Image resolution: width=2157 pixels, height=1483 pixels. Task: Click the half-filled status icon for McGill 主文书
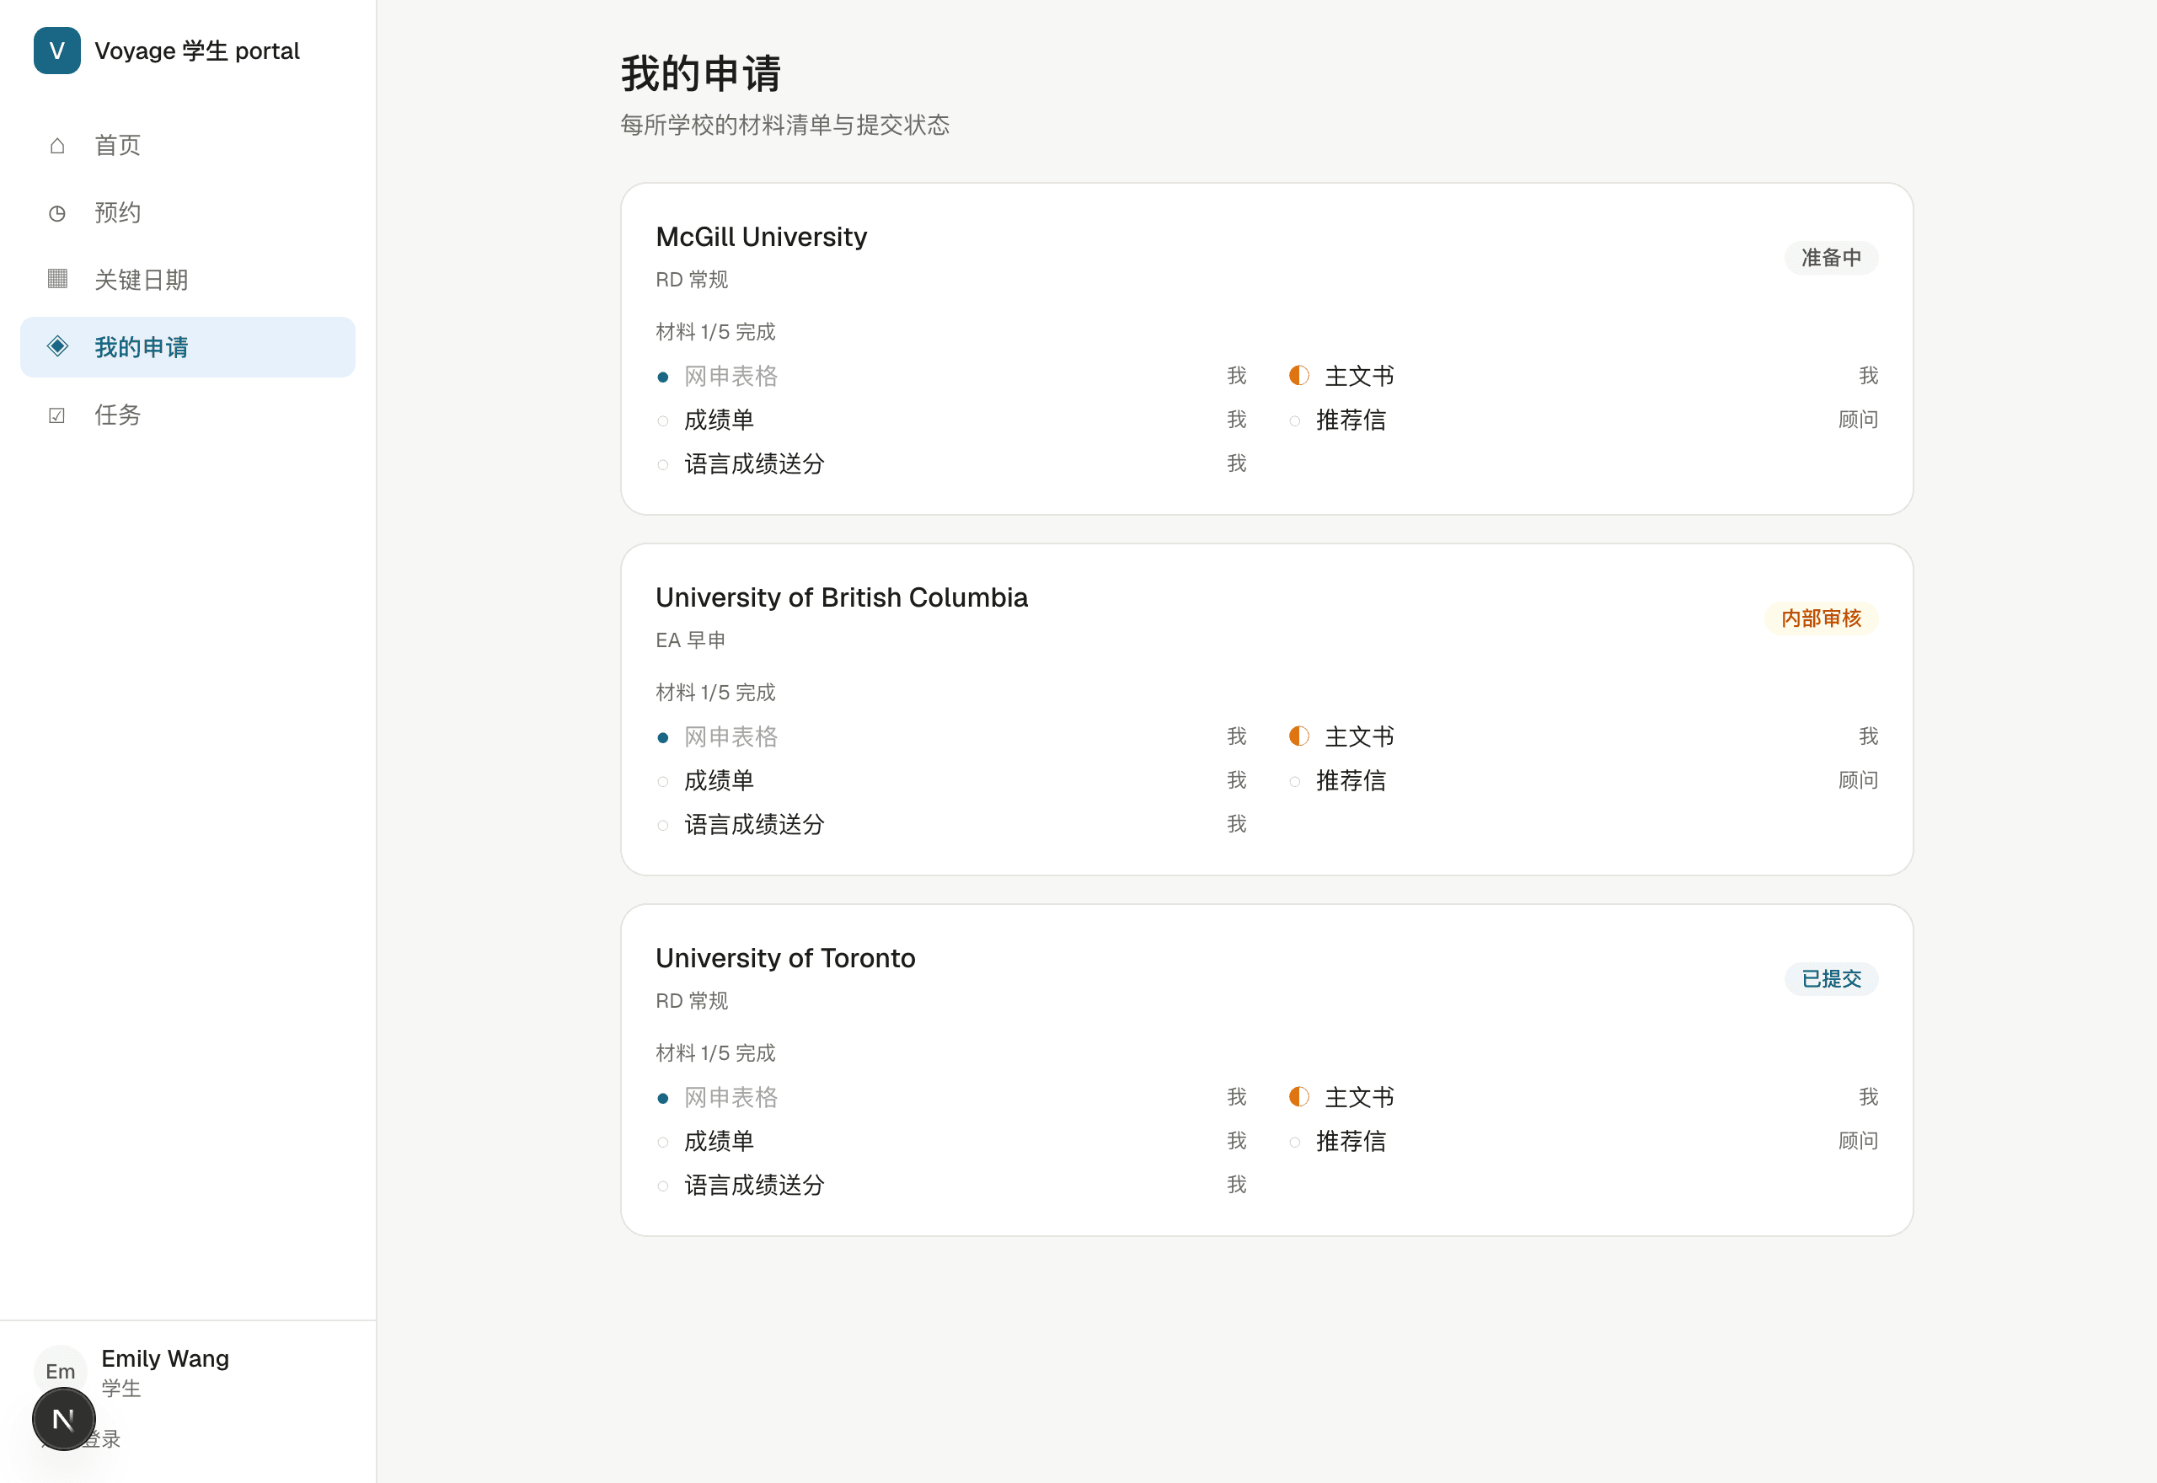tap(1298, 376)
